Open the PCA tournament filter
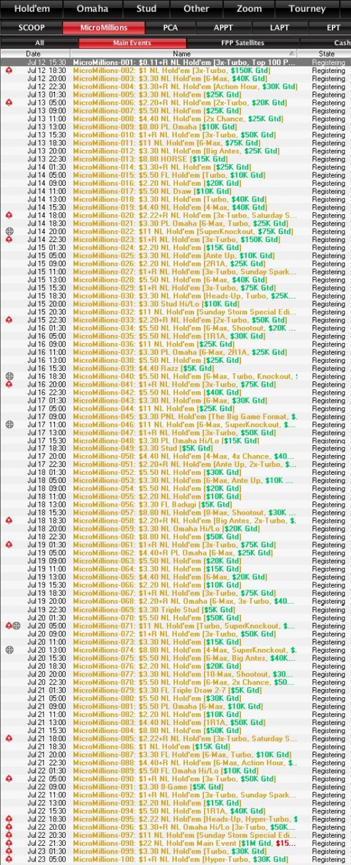Image resolution: width=351 pixels, height=865 pixels. click(x=170, y=28)
